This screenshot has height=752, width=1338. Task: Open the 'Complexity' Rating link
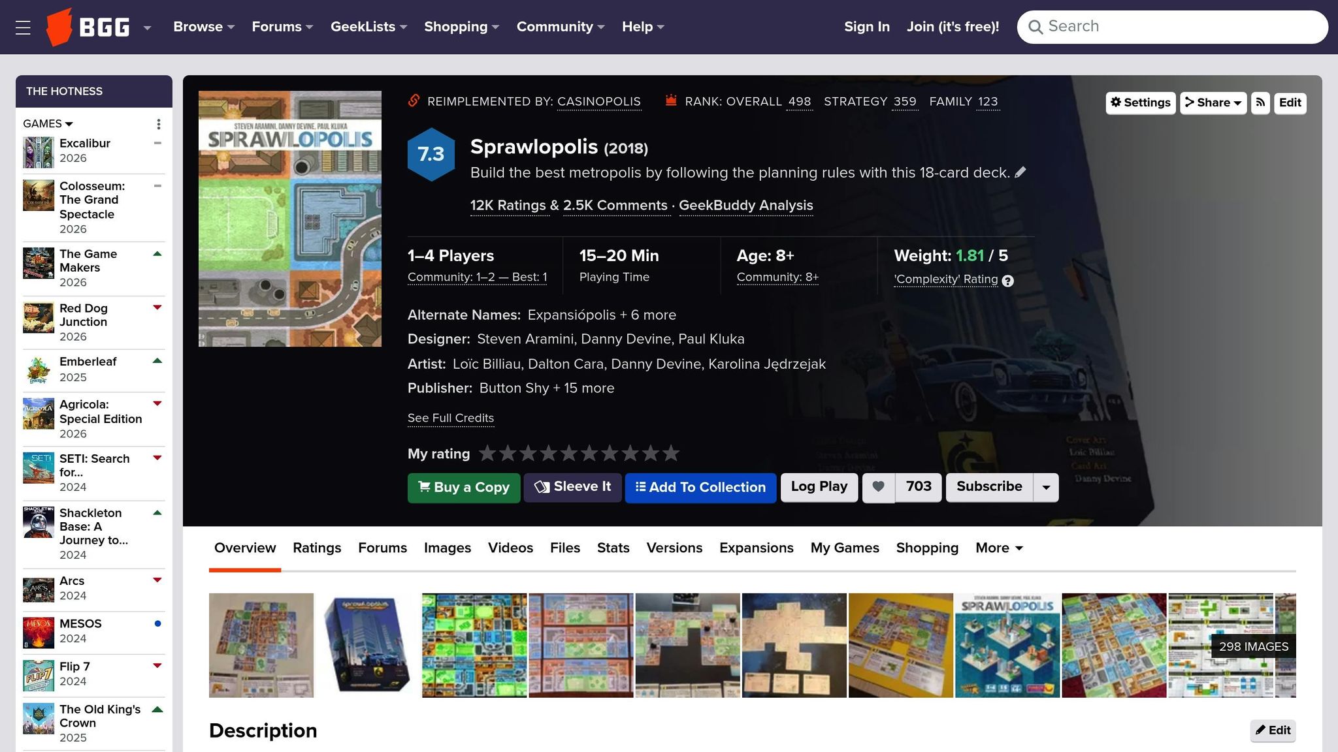point(946,279)
